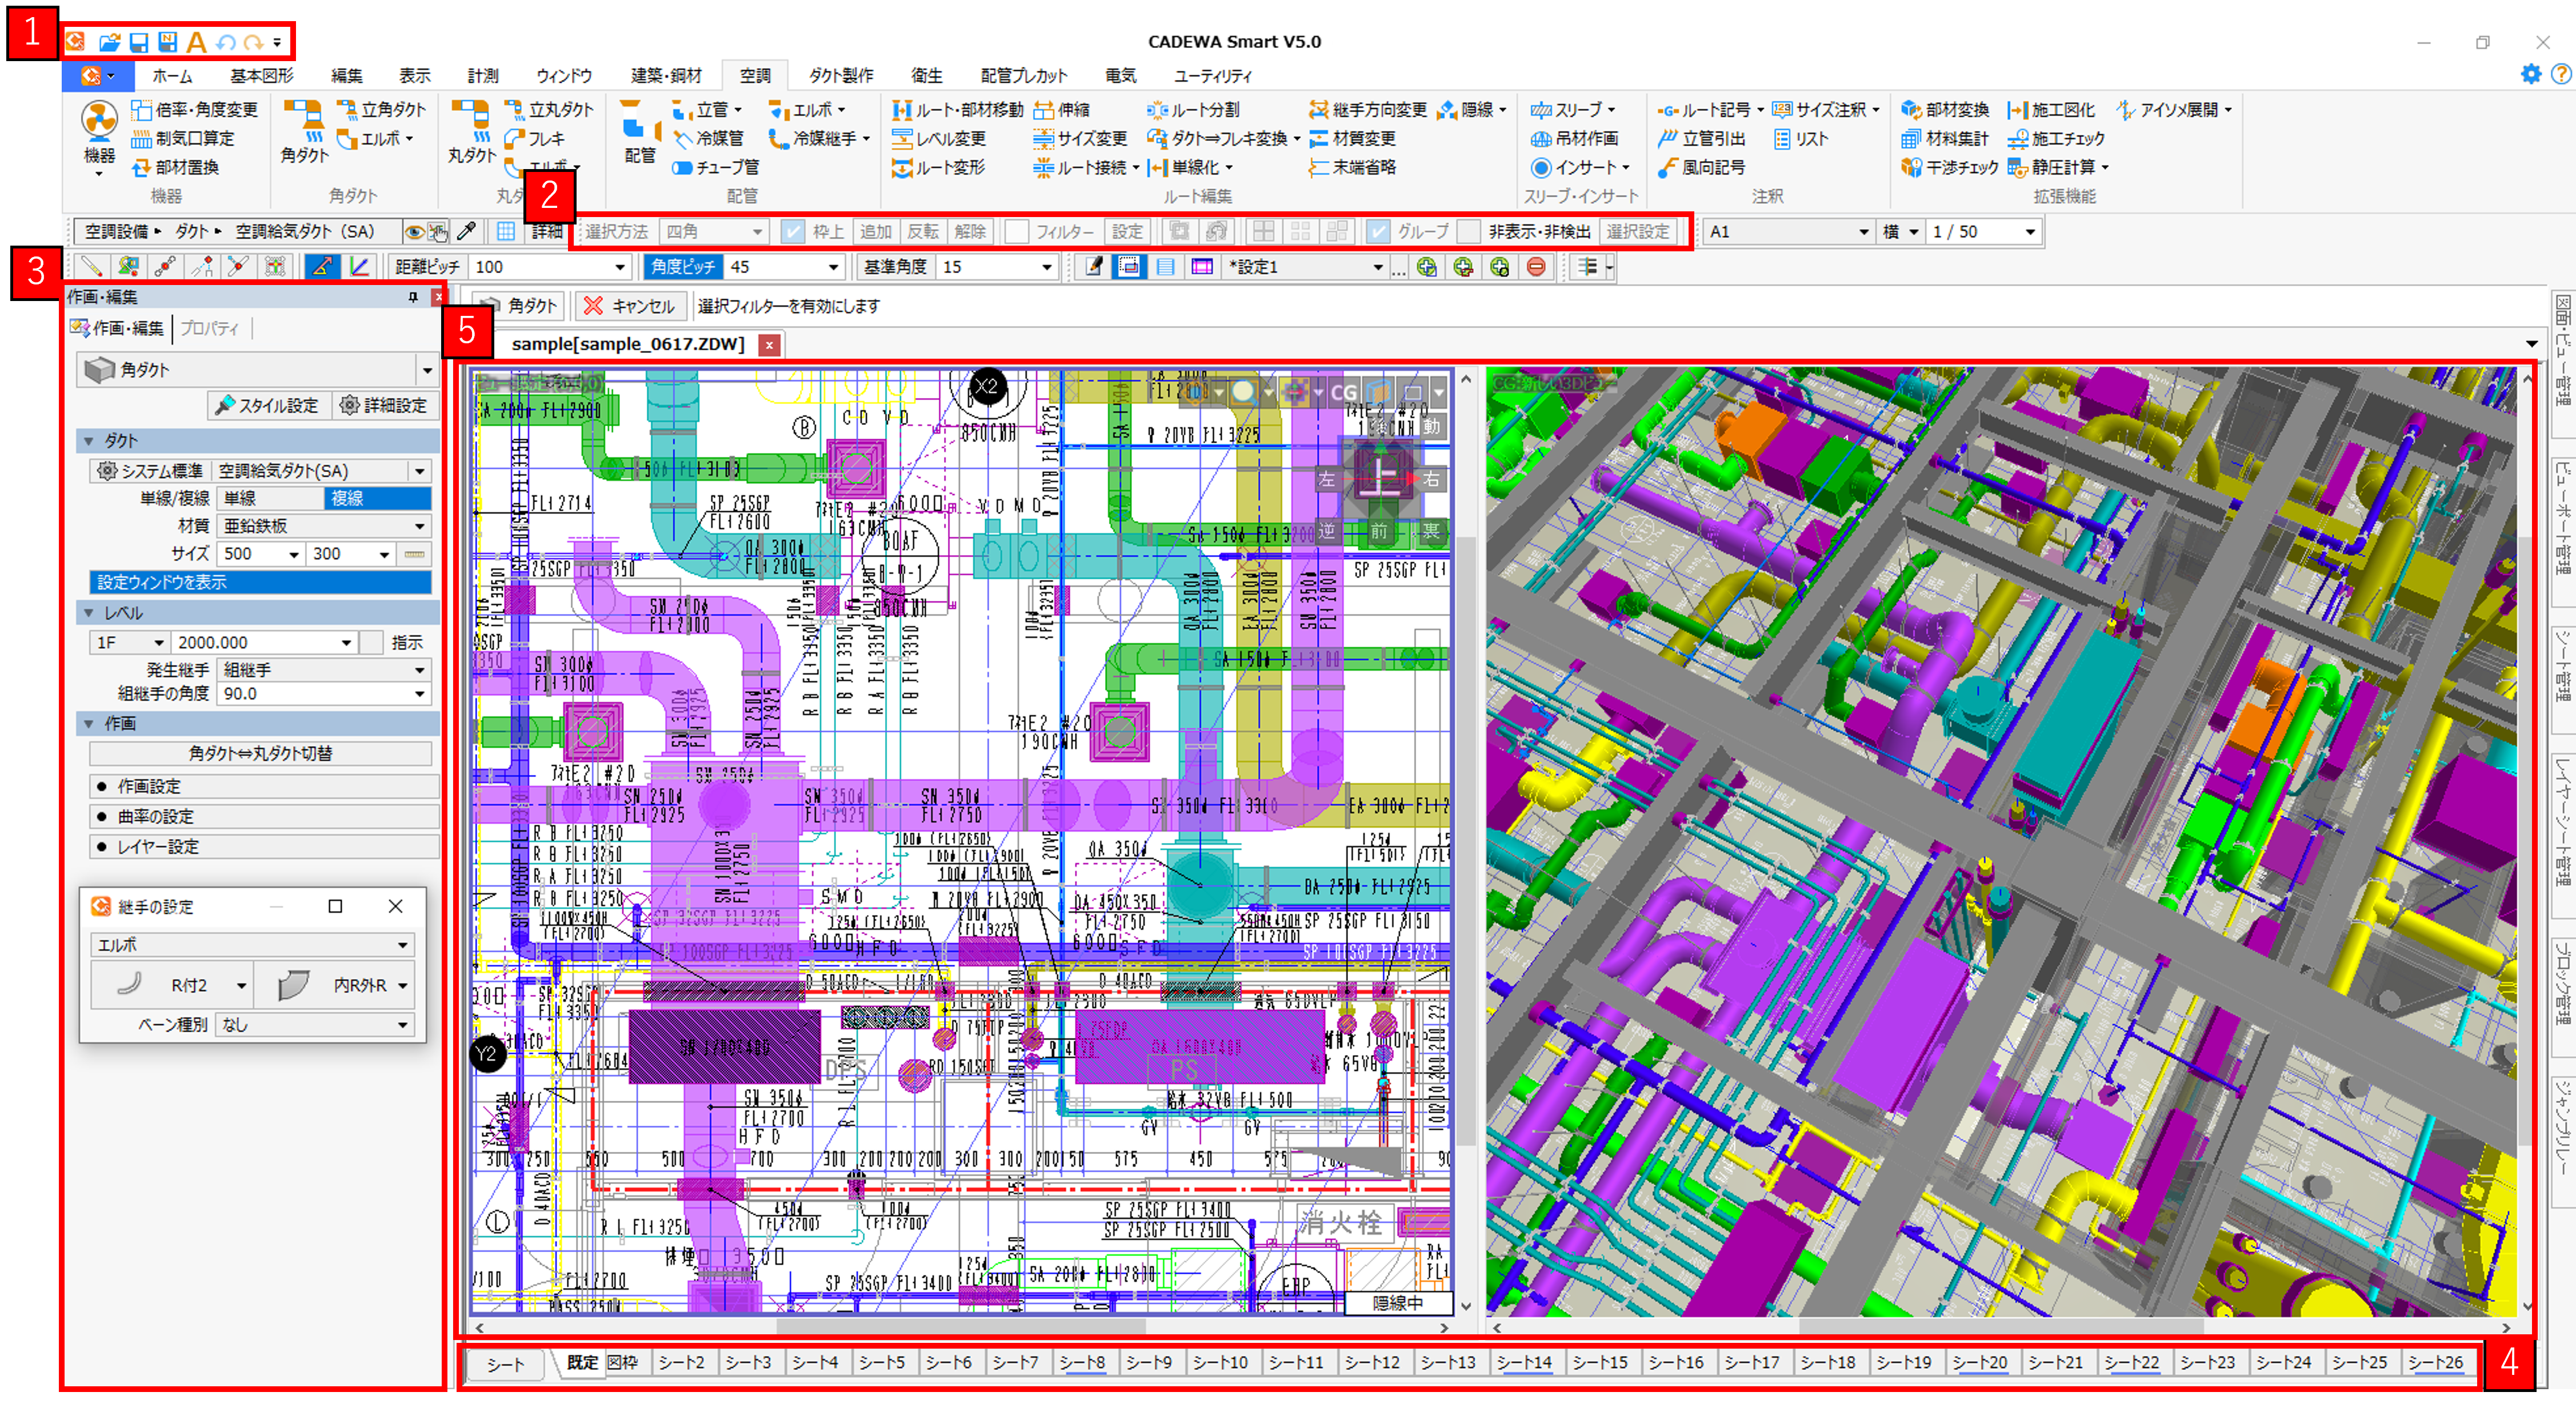This screenshot has height=1408, width=2576.
Task: Click ルート分割 tool
Action: [x=1193, y=109]
